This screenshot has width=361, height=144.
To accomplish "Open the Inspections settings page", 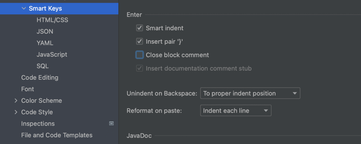I will (38, 124).
